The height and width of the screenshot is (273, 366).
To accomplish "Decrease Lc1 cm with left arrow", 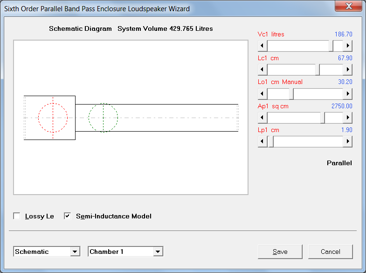I will (262, 70).
